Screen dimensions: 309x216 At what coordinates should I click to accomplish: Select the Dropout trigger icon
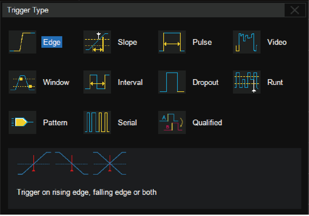pyautogui.click(x=172, y=82)
